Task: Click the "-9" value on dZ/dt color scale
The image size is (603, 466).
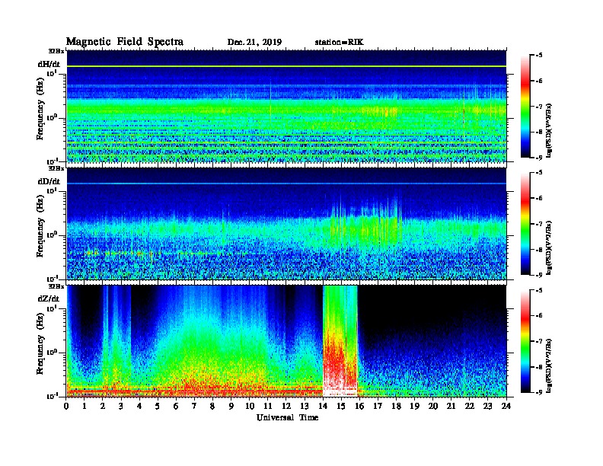Action: coord(539,392)
